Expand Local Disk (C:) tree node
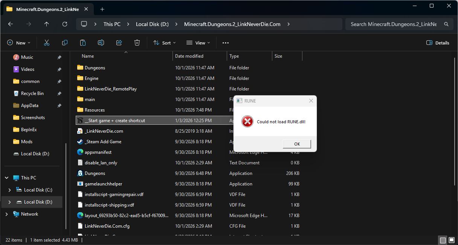458x245 pixels. point(10,190)
